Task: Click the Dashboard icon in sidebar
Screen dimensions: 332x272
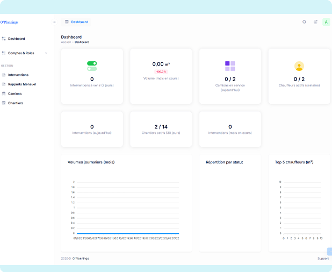Action: [4, 39]
